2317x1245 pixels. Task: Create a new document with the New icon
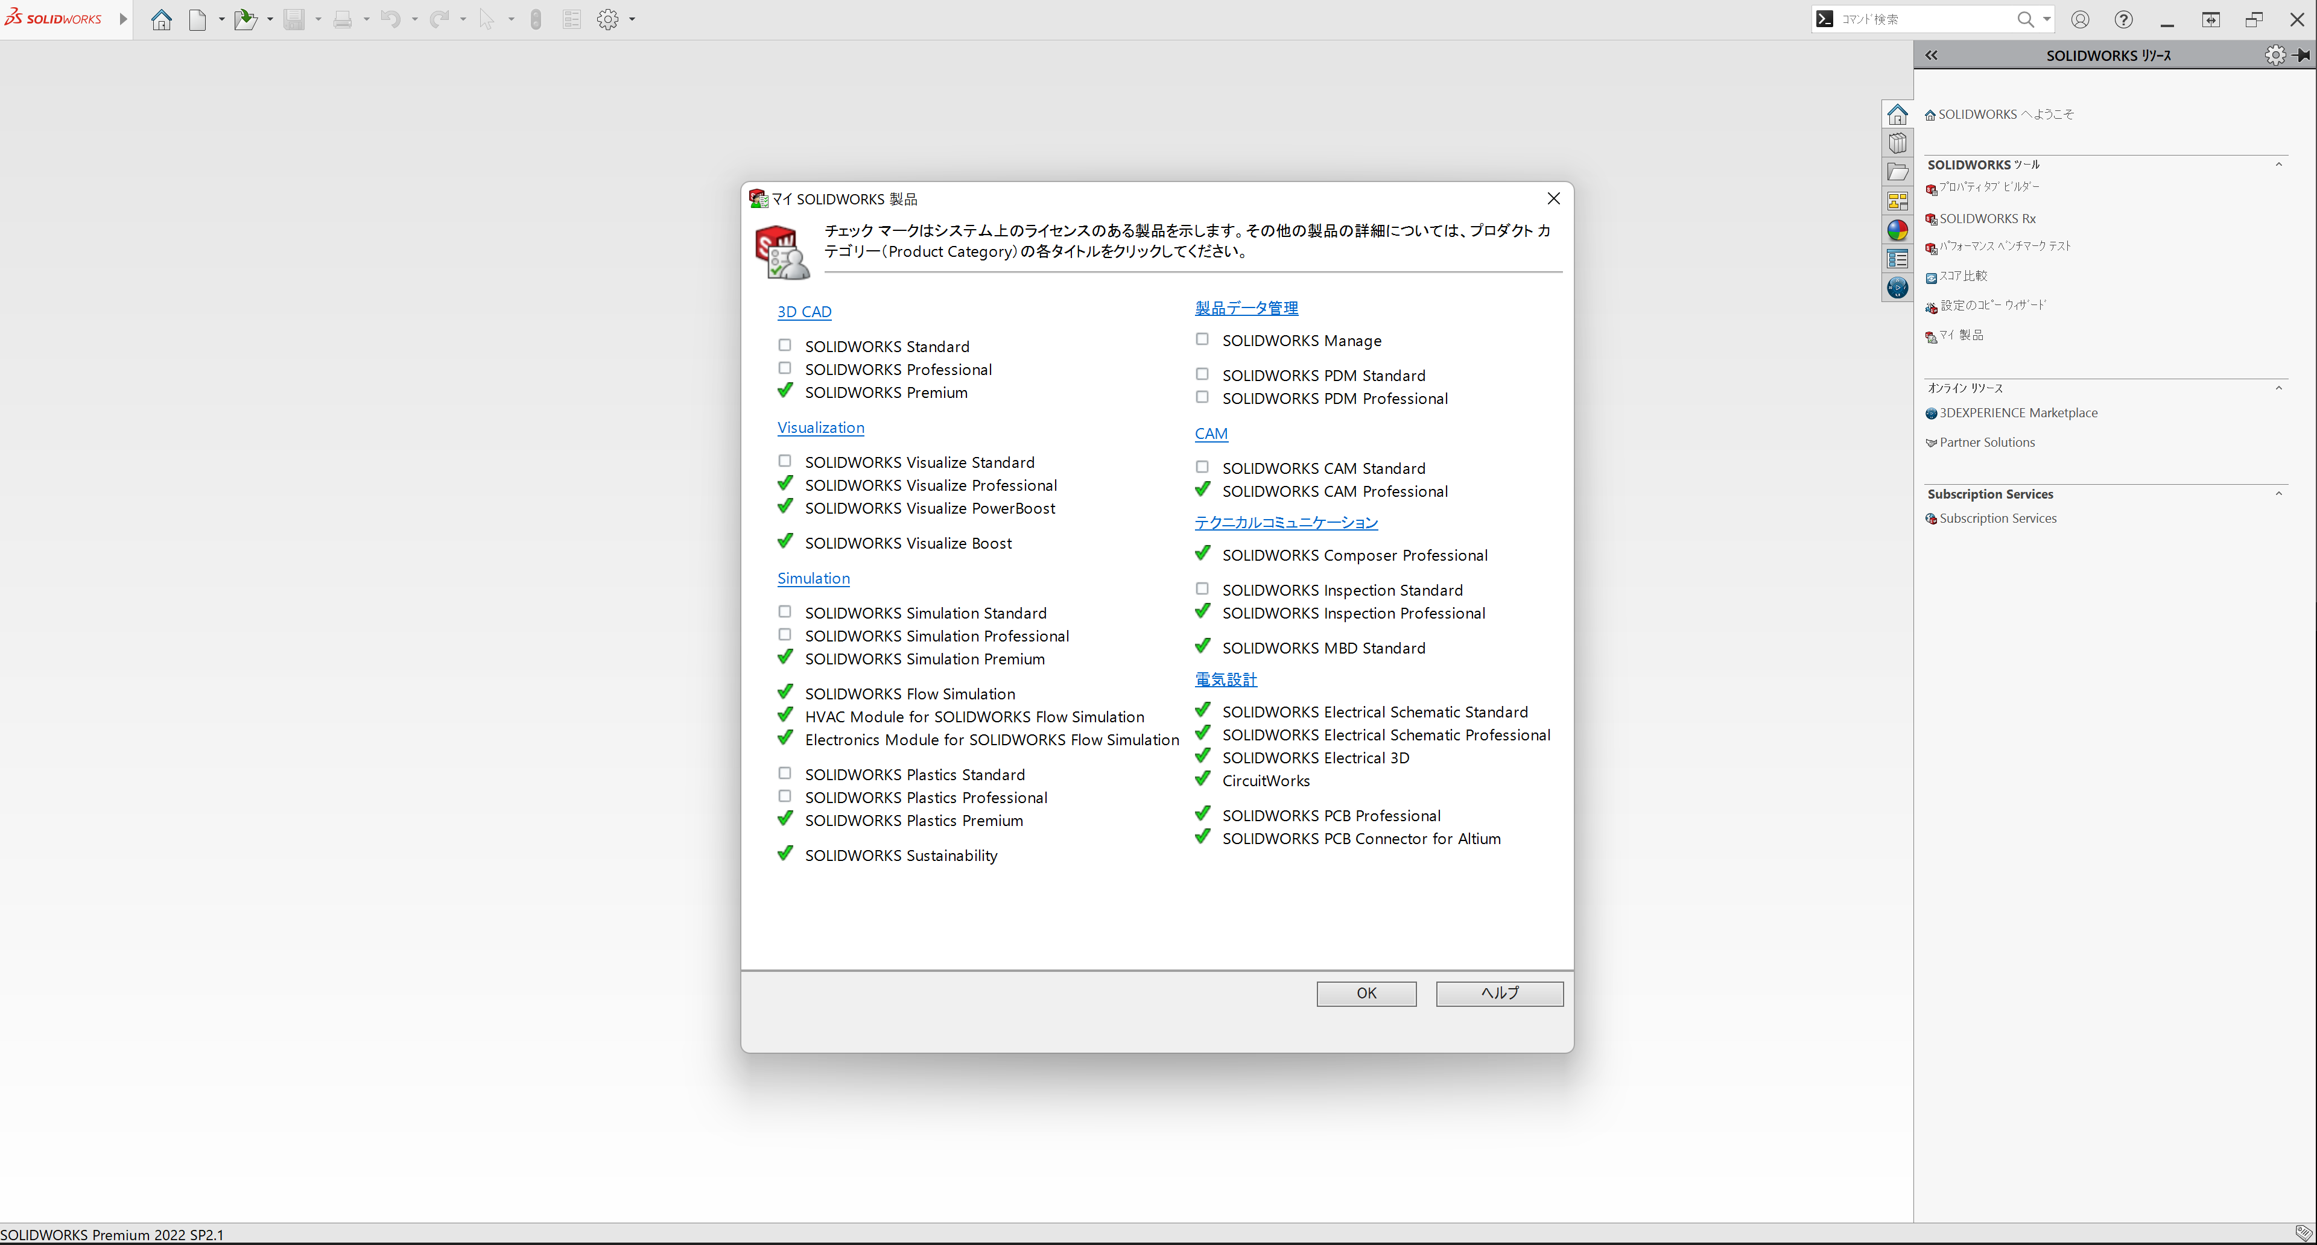pos(198,19)
